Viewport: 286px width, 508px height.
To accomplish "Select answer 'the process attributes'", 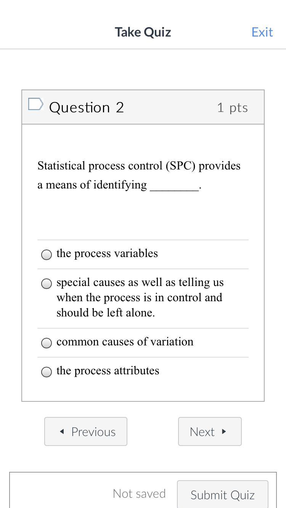I will click(46, 372).
